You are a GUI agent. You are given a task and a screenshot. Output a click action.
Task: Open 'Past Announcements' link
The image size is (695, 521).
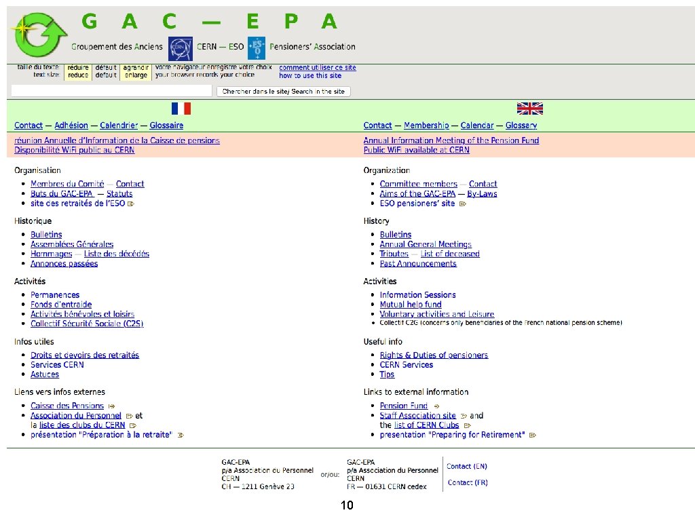(x=418, y=264)
